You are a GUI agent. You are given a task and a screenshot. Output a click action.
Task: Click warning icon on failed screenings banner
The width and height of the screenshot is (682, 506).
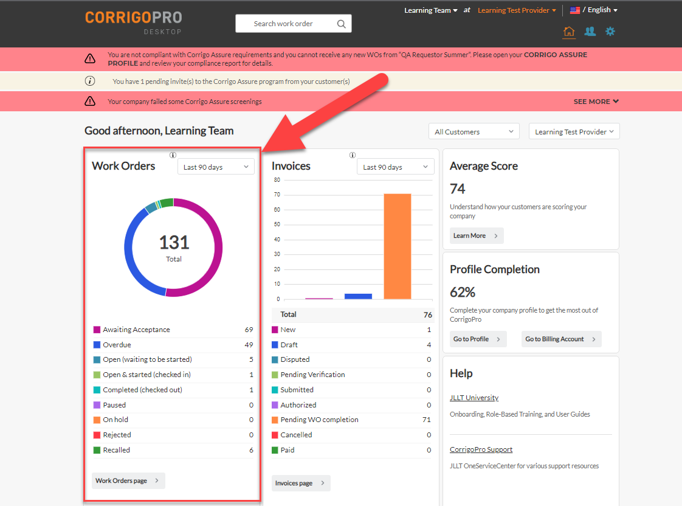coord(90,102)
